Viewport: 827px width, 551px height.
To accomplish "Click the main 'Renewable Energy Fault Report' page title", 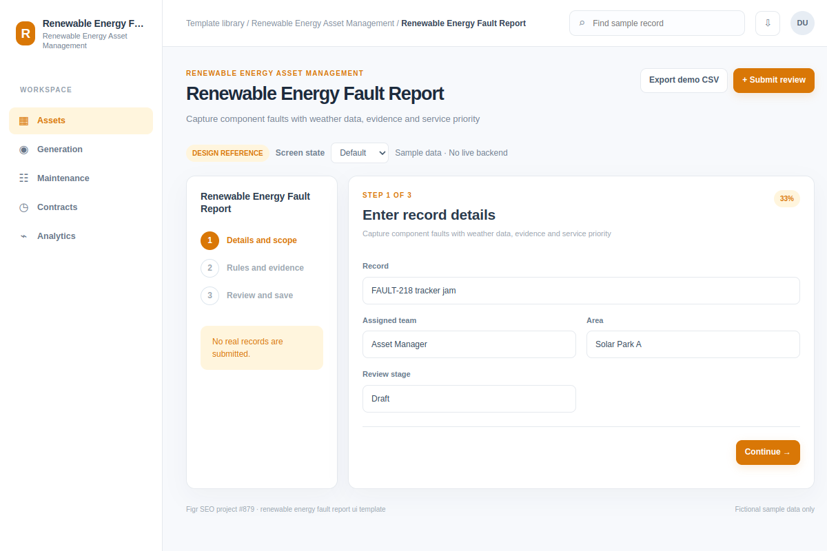I will pos(315,94).
